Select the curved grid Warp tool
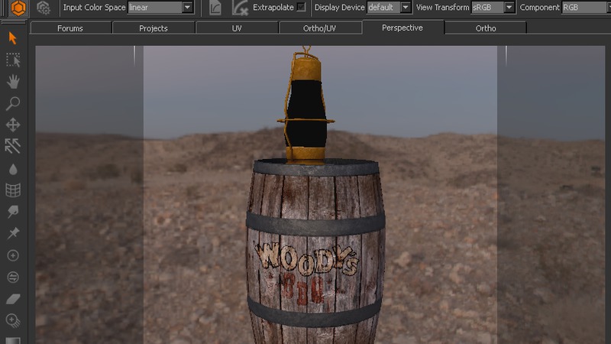Viewport: 611px width, 344px height. click(13, 190)
